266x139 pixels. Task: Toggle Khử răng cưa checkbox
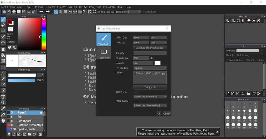[x=99, y=12]
